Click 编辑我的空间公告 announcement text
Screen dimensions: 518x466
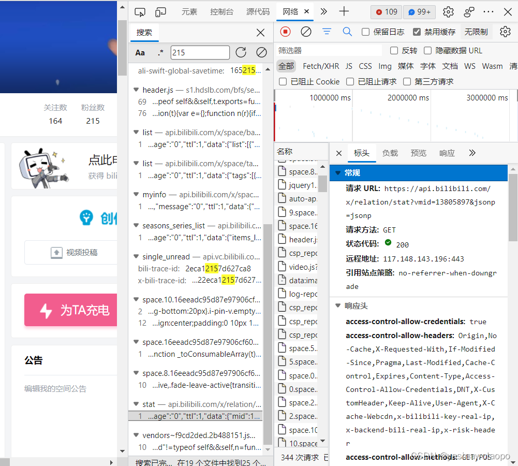tap(55, 389)
